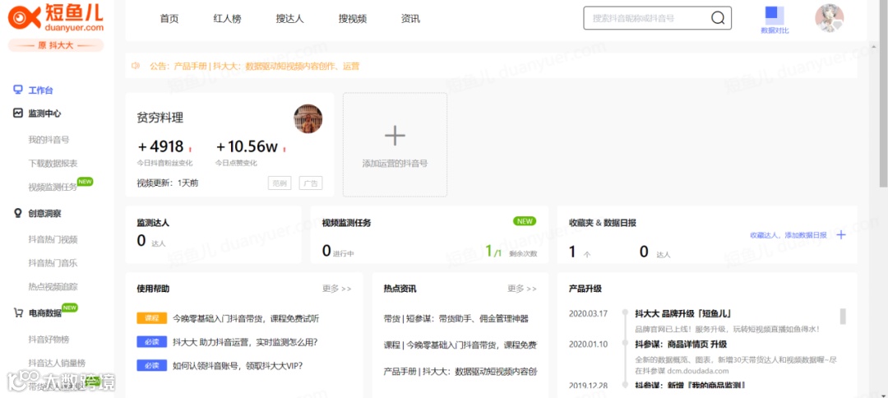The width and height of the screenshot is (888, 398).
Task: Click the +10.56w likes change value
Action: [247, 146]
